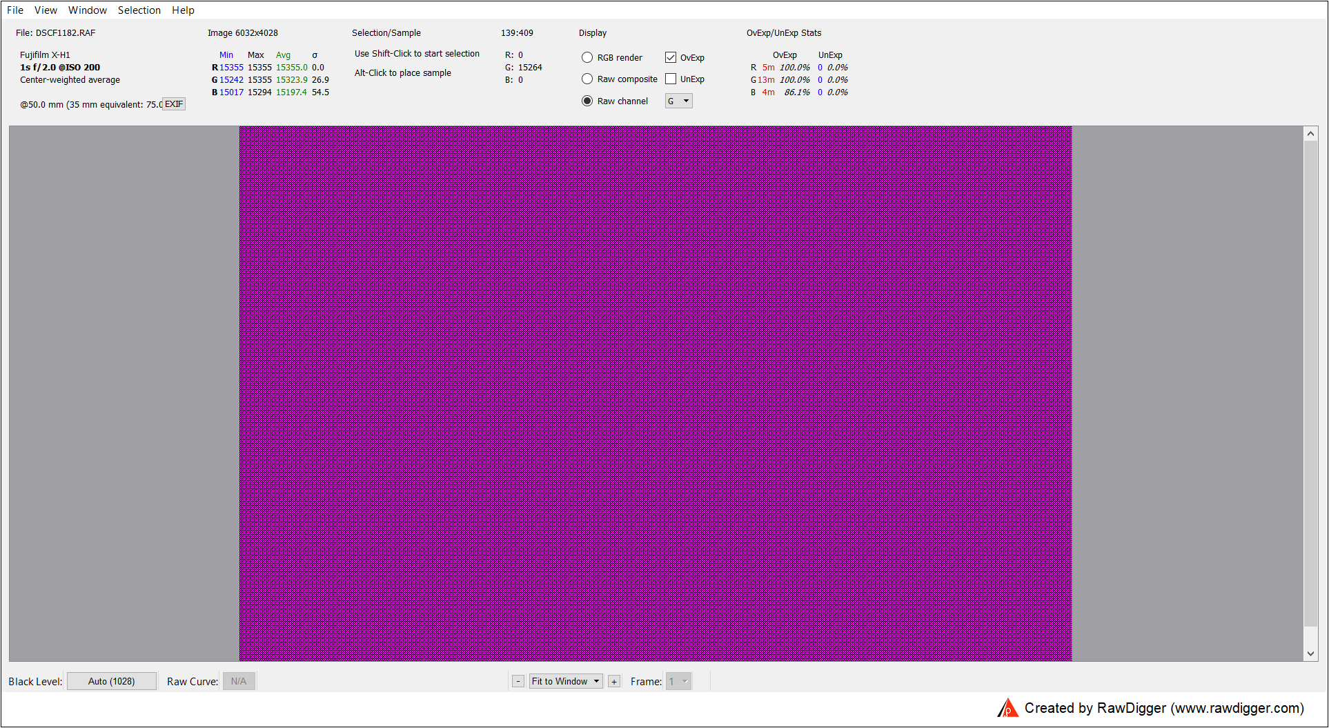
Task: Click the G channel Max value 15355
Action: tap(259, 80)
